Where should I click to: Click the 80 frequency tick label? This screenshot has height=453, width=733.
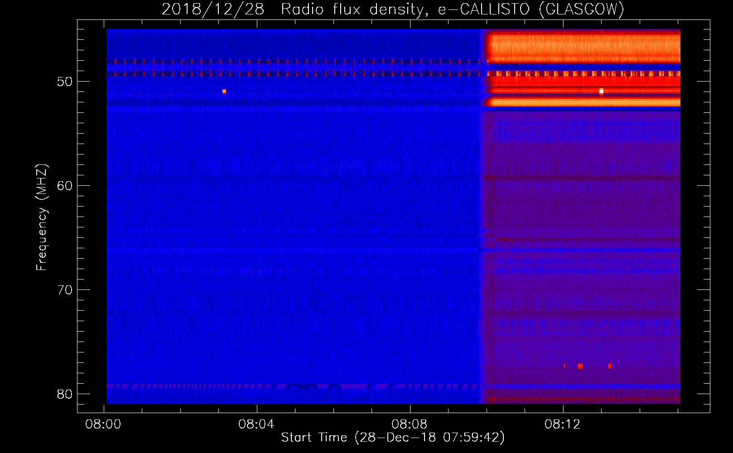[65, 394]
